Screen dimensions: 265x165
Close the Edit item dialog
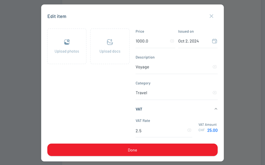pos(211,16)
